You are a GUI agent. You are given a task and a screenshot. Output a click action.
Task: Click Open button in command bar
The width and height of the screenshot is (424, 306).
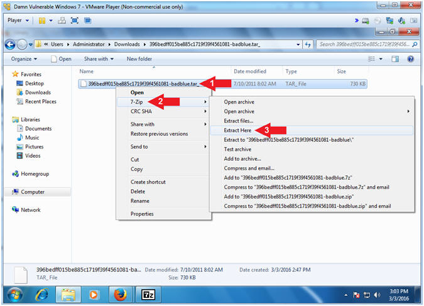click(62, 59)
